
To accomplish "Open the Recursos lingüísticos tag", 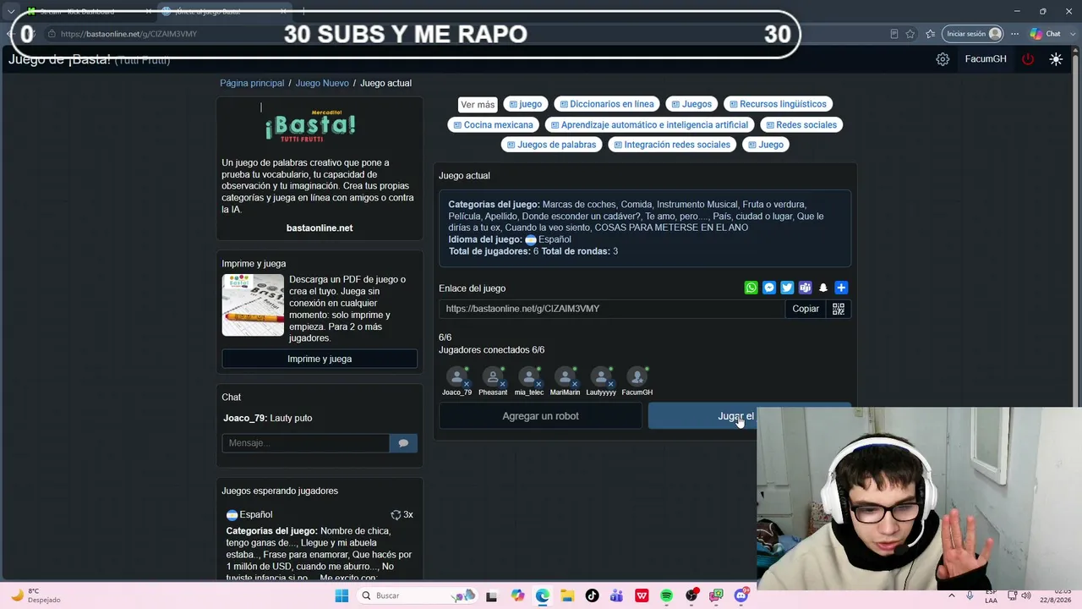I will [778, 104].
